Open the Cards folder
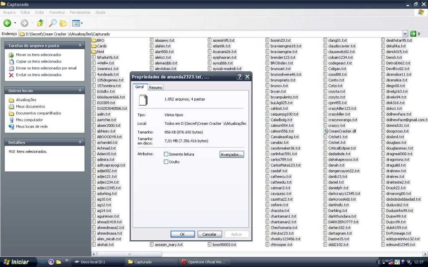 102,46
